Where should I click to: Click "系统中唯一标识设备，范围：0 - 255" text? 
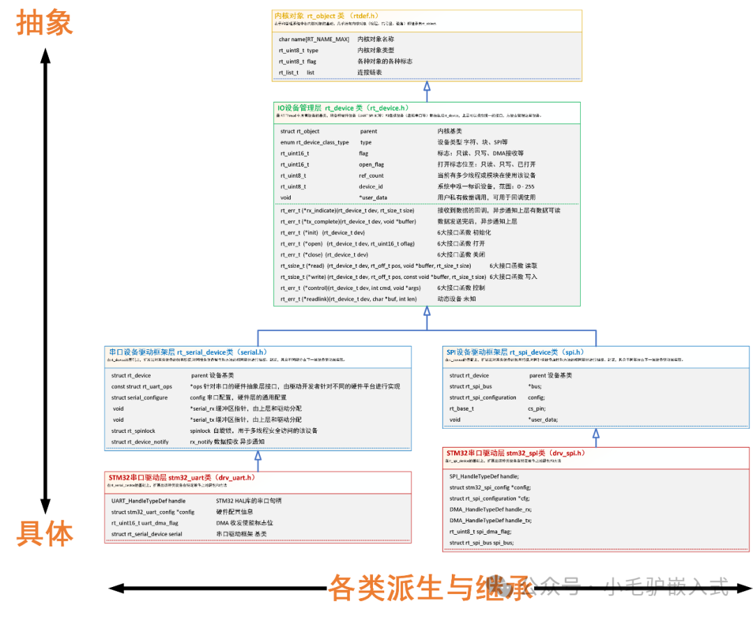[485, 187]
